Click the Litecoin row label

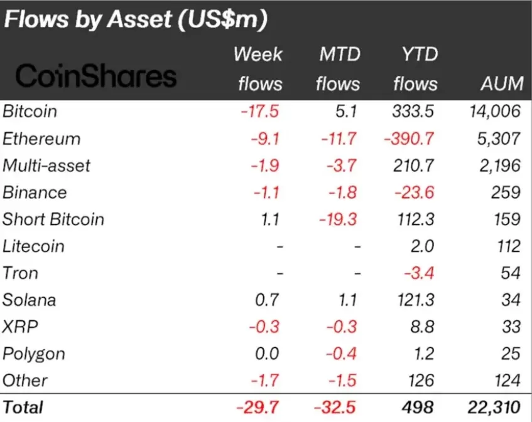click(x=33, y=246)
